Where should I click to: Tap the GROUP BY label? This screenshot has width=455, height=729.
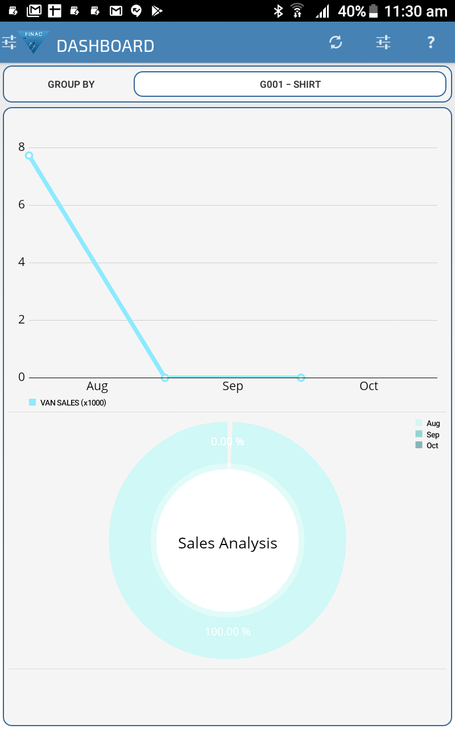(71, 84)
